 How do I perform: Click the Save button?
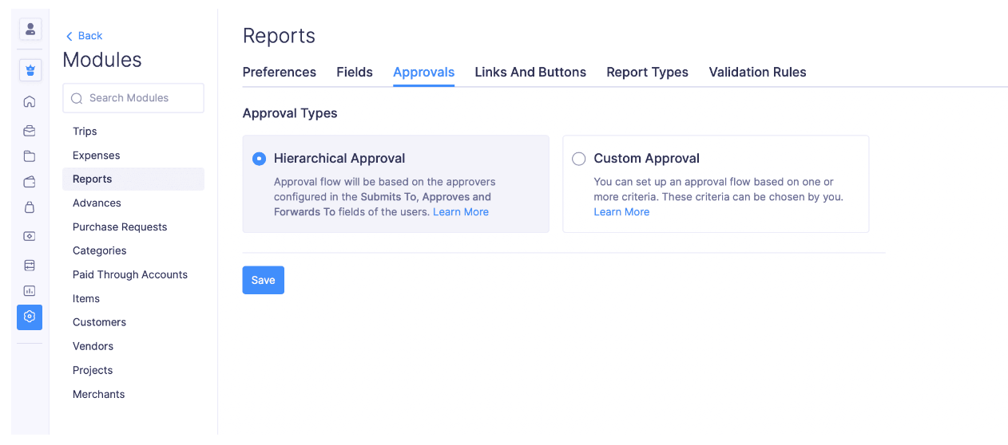point(263,280)
